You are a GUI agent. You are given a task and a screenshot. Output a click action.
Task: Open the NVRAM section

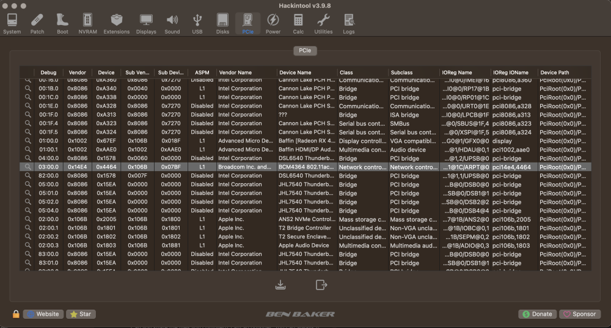(x=87, y=24)
